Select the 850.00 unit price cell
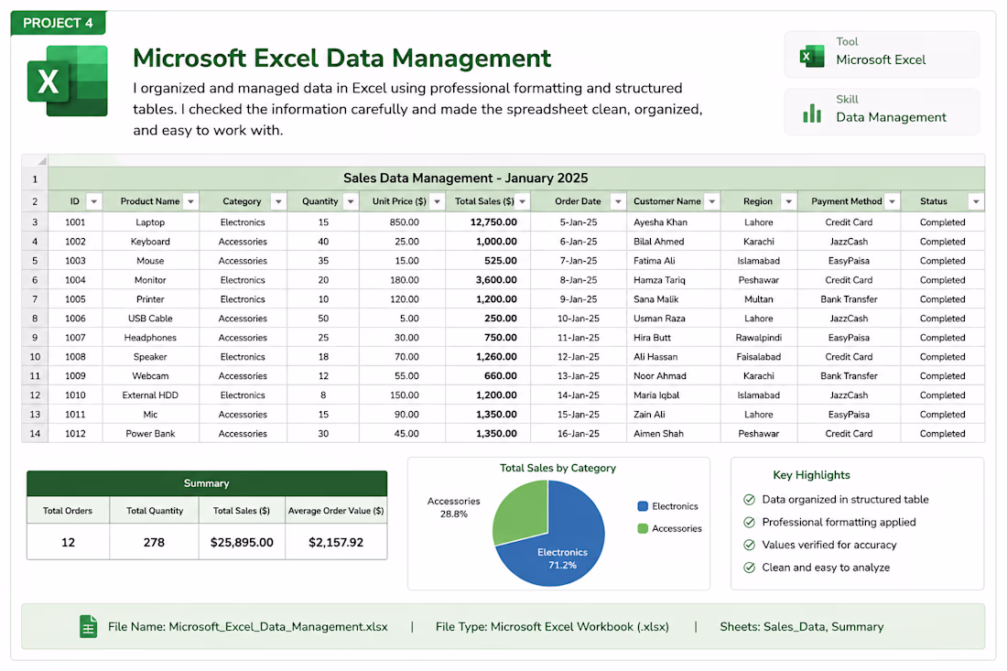 point(402,222)
